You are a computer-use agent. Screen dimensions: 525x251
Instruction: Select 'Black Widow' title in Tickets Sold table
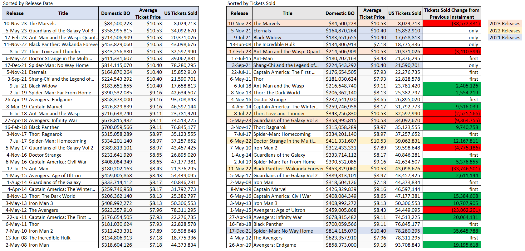tap(267, 38)
